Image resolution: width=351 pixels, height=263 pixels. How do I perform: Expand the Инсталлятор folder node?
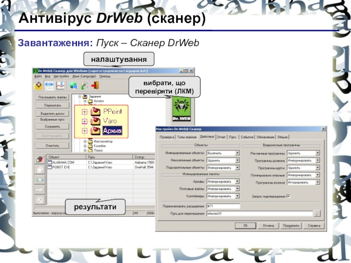(x=85, y=141)
